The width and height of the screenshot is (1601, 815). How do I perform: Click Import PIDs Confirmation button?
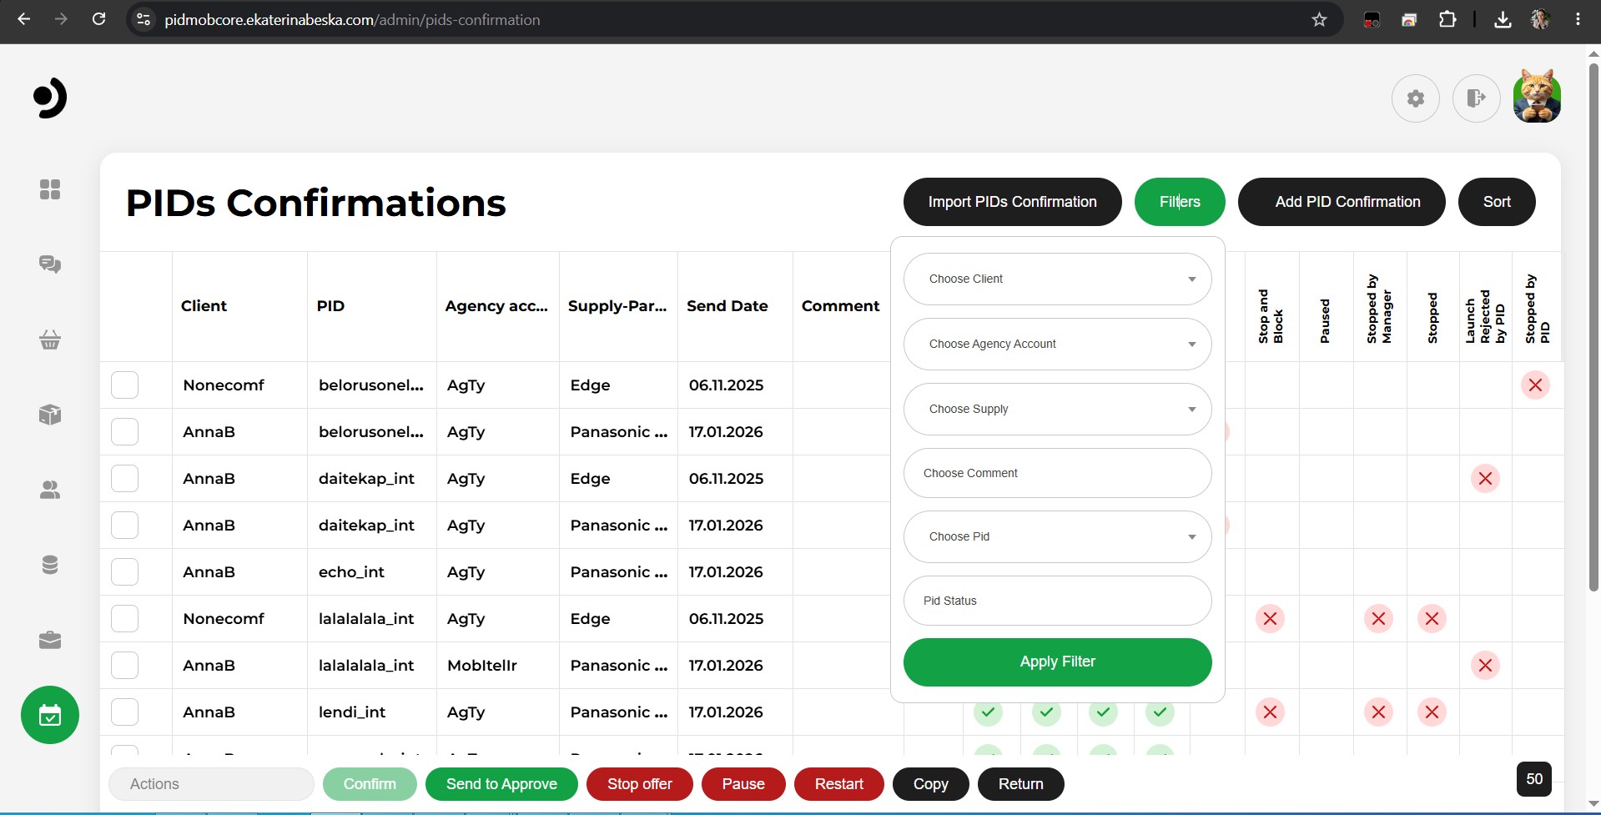click(1012, 202)
